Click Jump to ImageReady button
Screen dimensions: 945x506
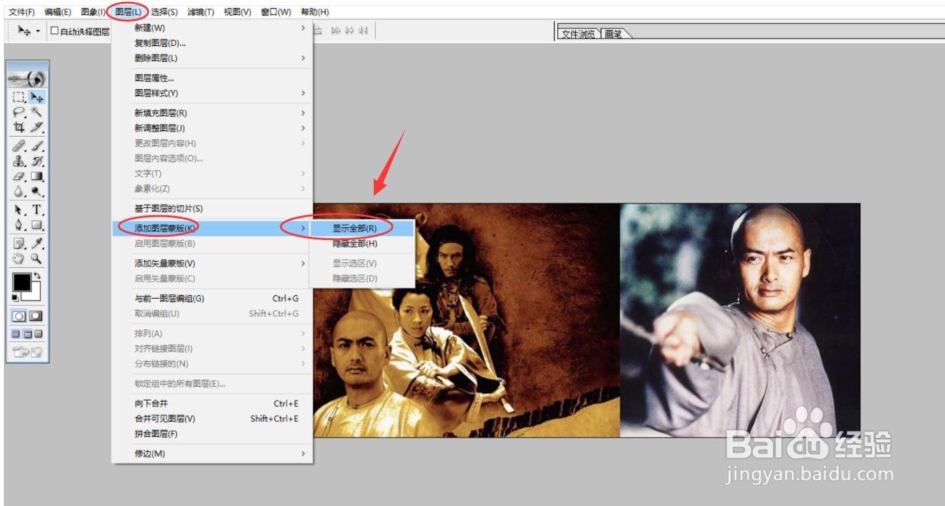(27, 353)
